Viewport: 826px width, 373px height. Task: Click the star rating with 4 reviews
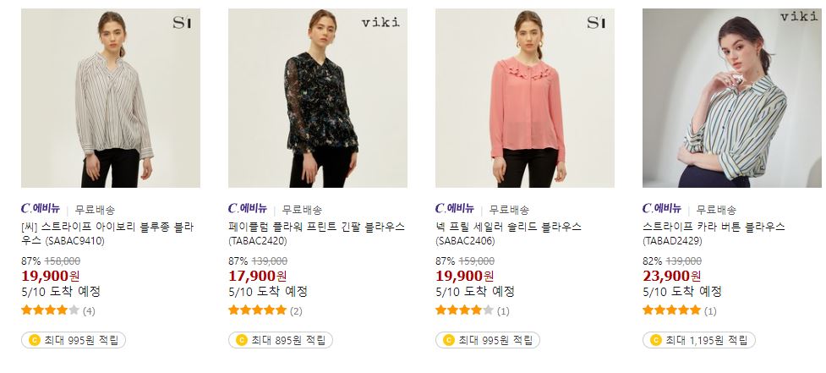pyautogui.click(x=50, y=310)
